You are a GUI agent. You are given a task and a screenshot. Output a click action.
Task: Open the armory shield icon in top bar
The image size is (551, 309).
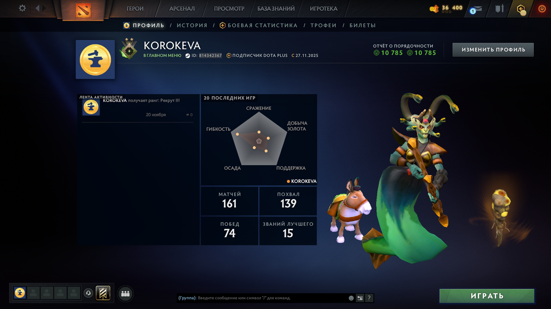(499, 9)
